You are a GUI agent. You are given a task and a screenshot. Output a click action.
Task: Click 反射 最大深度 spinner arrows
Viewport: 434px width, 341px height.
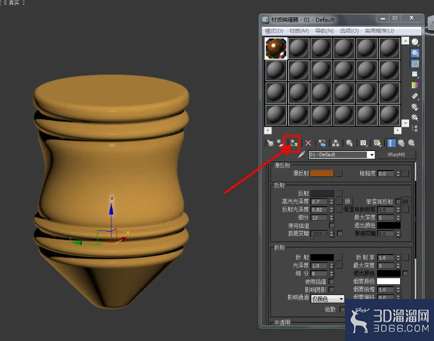coord(398,217)
